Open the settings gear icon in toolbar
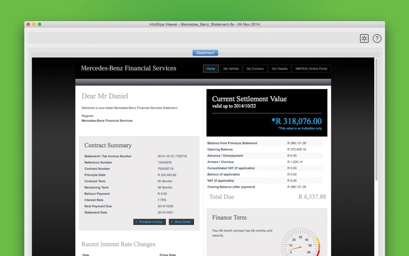This screenshot has height=256, width=409. 364,38
